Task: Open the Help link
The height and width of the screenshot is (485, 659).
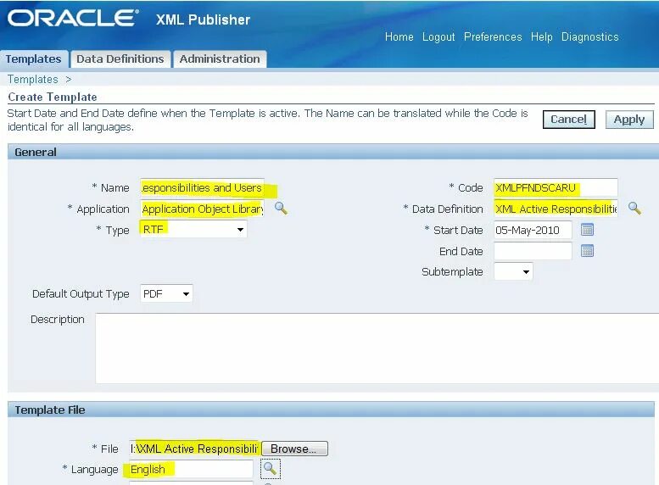Action: pyautogui.click(x=541, y=37)
